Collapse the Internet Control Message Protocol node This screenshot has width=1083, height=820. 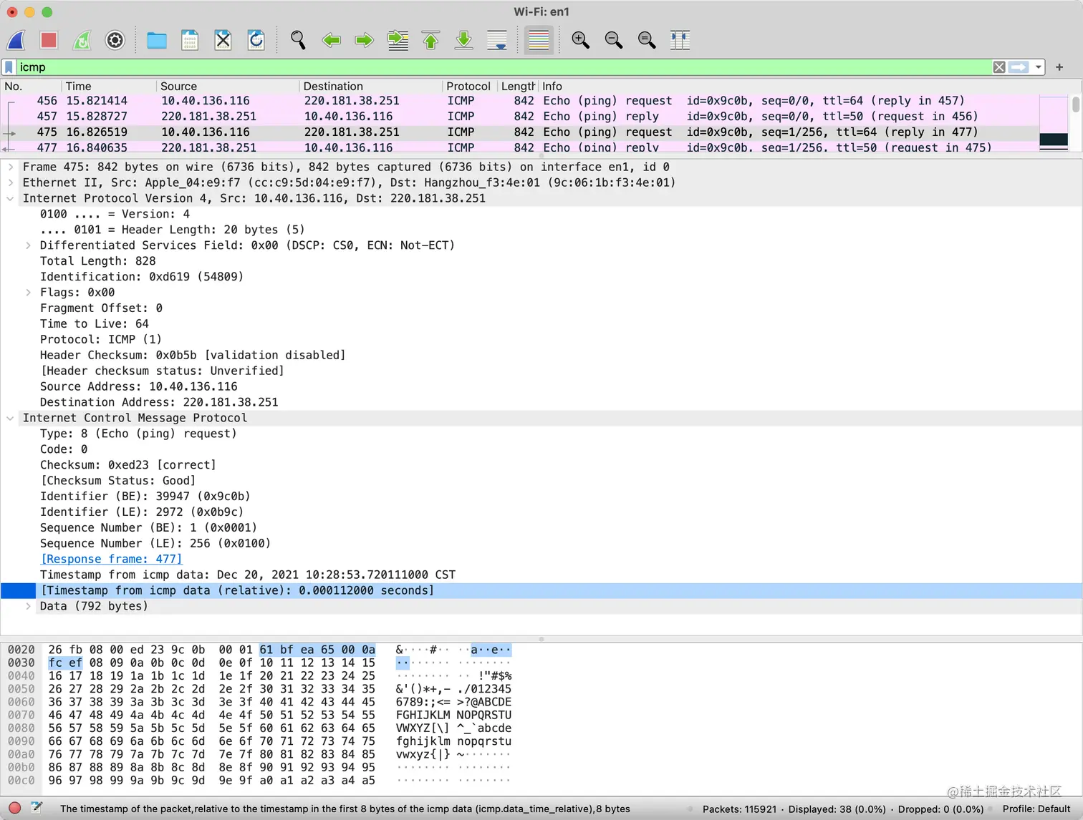11,418
